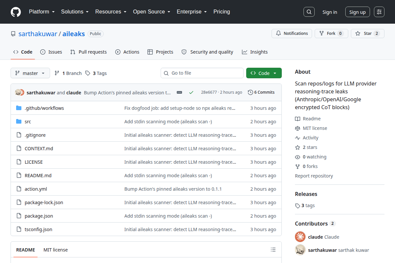
Task: Open the search magnifier button
Action: [x=309, y=12]
